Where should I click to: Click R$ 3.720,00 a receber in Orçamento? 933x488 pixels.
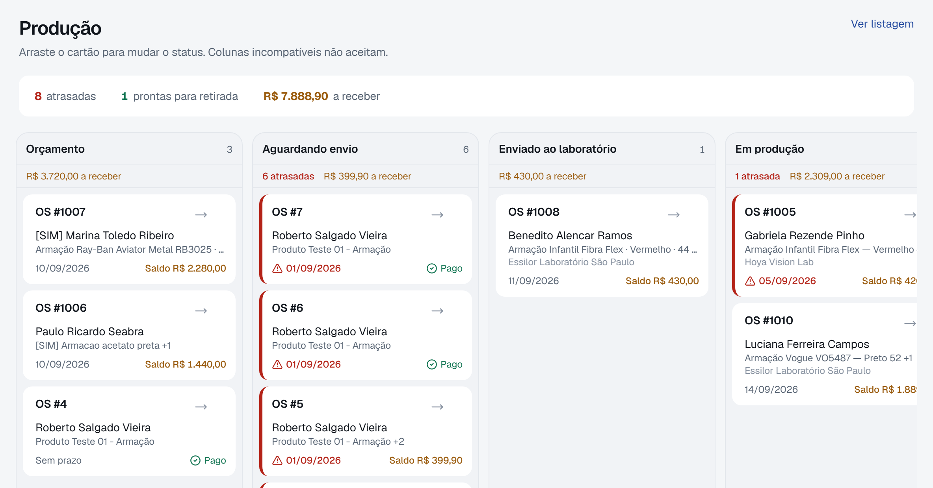tap(74, 176)
